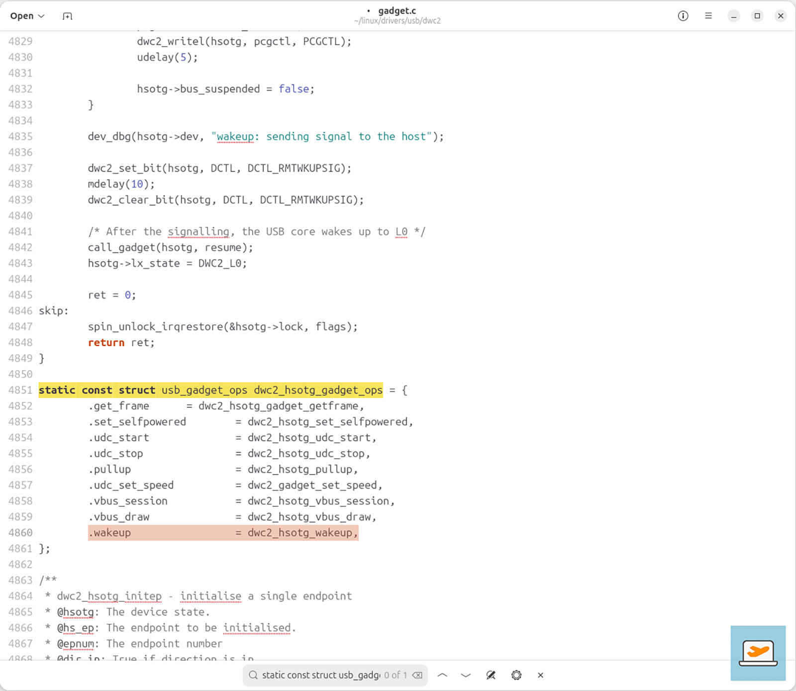Click 'hsotg->bus_suspended = false;' line
Viewport: 796px width, 691px height.
tap(226, 89)
